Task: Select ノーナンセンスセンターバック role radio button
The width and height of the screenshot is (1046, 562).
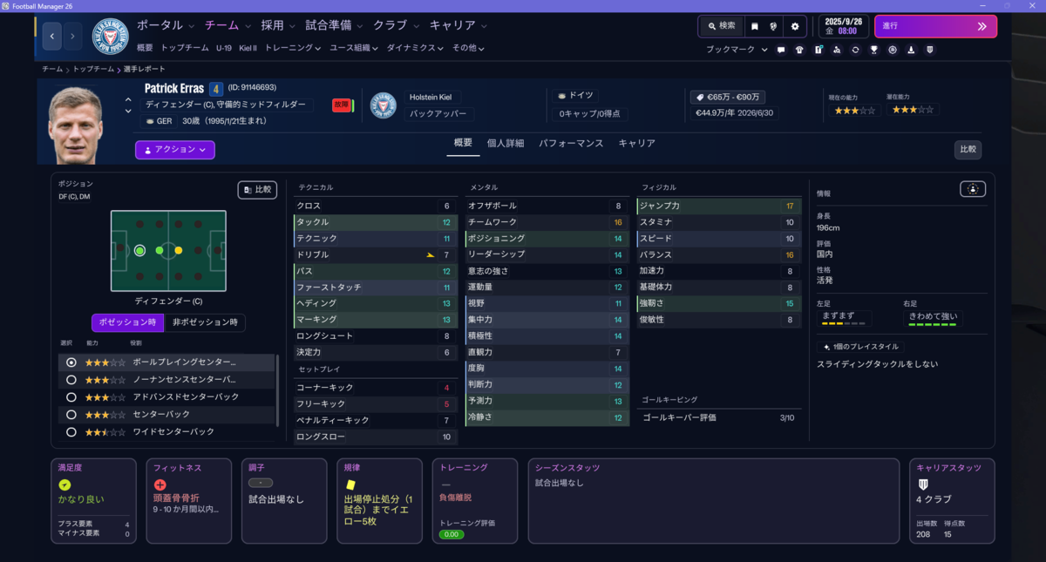Action: [71, 380]
